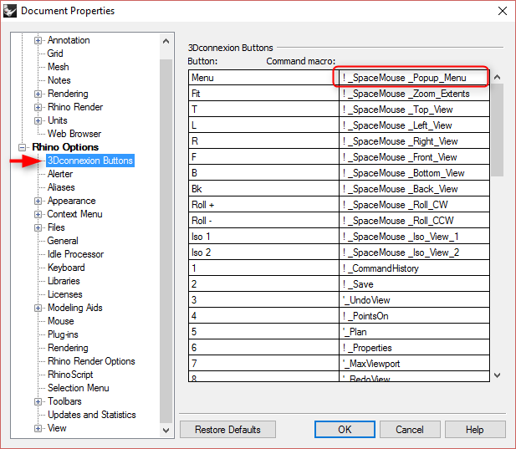Expand the Context Menu node
This screenshot has width=516, height=449.
38,215
